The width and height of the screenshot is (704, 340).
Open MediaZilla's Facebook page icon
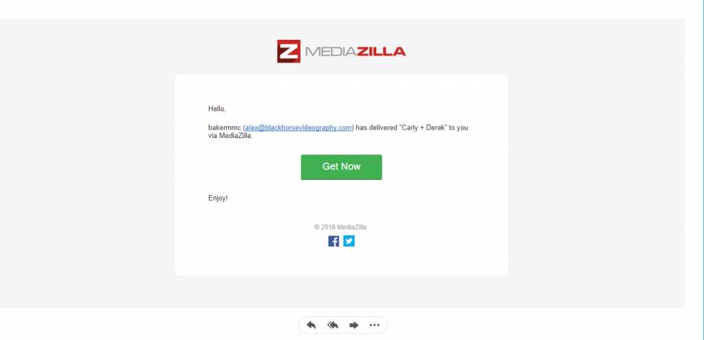333,241
